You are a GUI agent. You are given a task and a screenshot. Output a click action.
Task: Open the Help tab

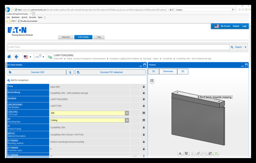click(98, 37)
